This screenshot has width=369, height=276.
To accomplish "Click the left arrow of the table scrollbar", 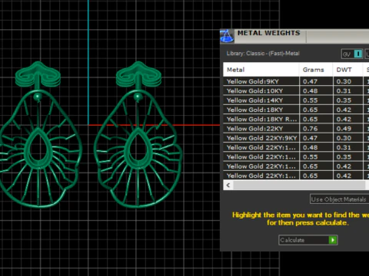I will click(x=228, y=185).
